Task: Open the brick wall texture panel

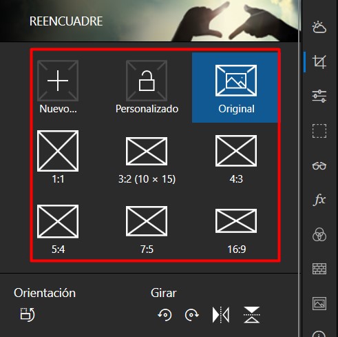Action: click(319, 269)
